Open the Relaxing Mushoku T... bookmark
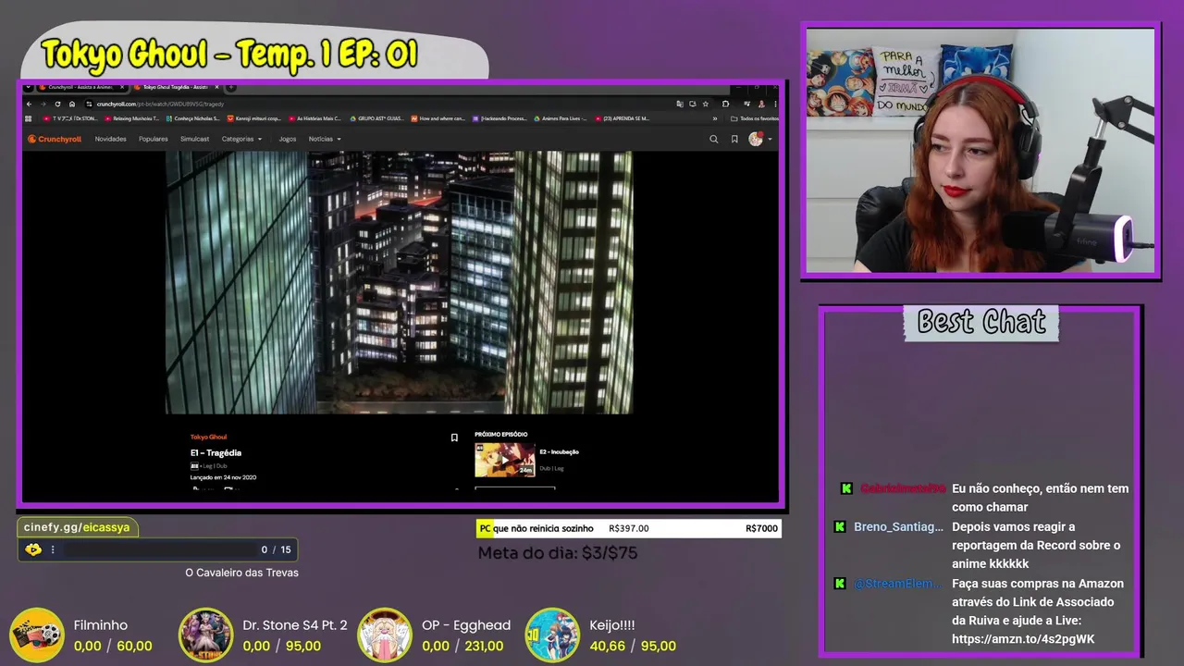Image resolution: width=1184 pixels, height=666 pixels. pos(131,118)
